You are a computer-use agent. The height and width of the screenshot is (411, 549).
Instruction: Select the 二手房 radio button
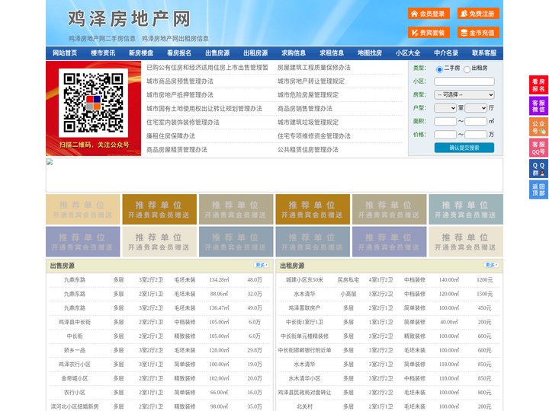coord(439,69)
